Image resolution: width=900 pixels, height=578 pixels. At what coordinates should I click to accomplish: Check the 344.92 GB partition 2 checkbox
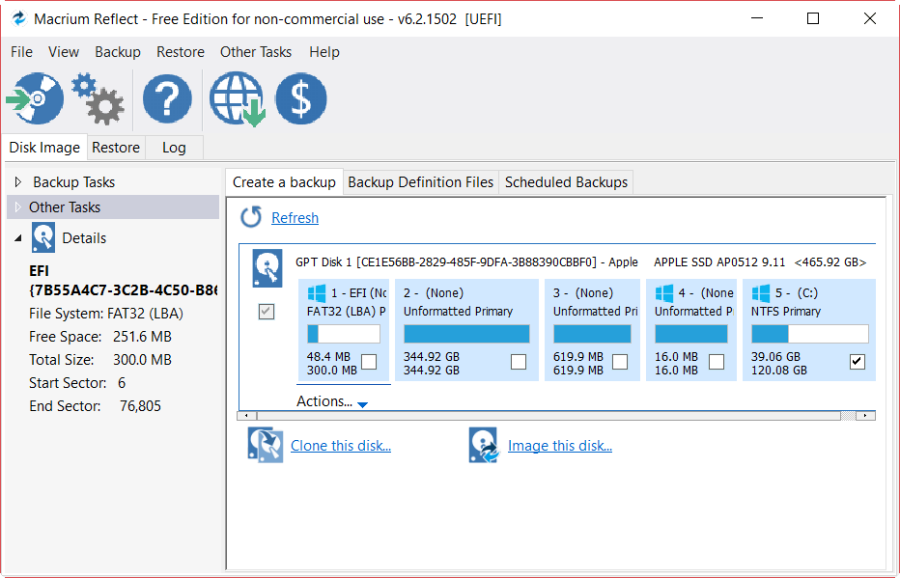click(x=519, y=362)
